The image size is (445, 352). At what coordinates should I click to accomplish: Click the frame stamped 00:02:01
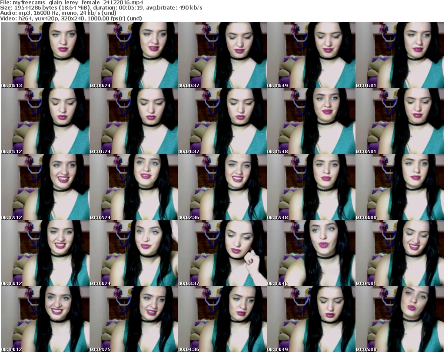(400, 121)
